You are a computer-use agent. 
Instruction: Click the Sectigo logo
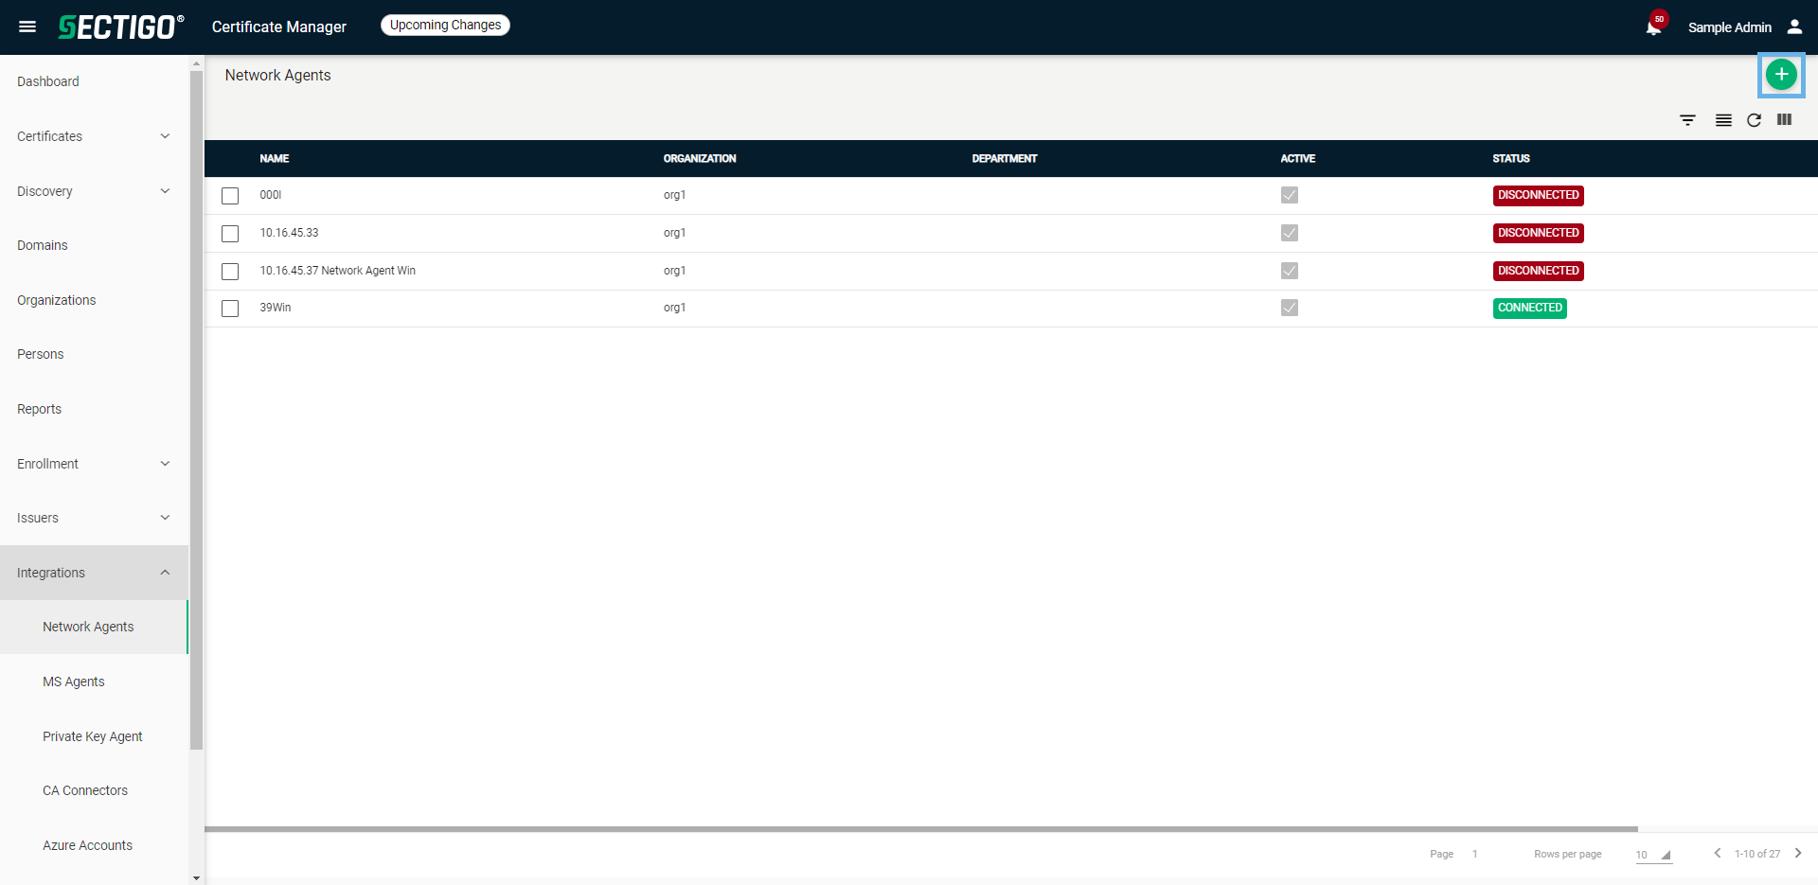click(121, 27)
